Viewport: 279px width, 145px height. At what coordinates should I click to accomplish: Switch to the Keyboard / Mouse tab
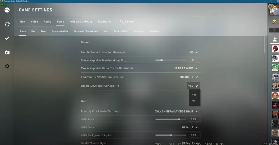[x=81, y=22]
